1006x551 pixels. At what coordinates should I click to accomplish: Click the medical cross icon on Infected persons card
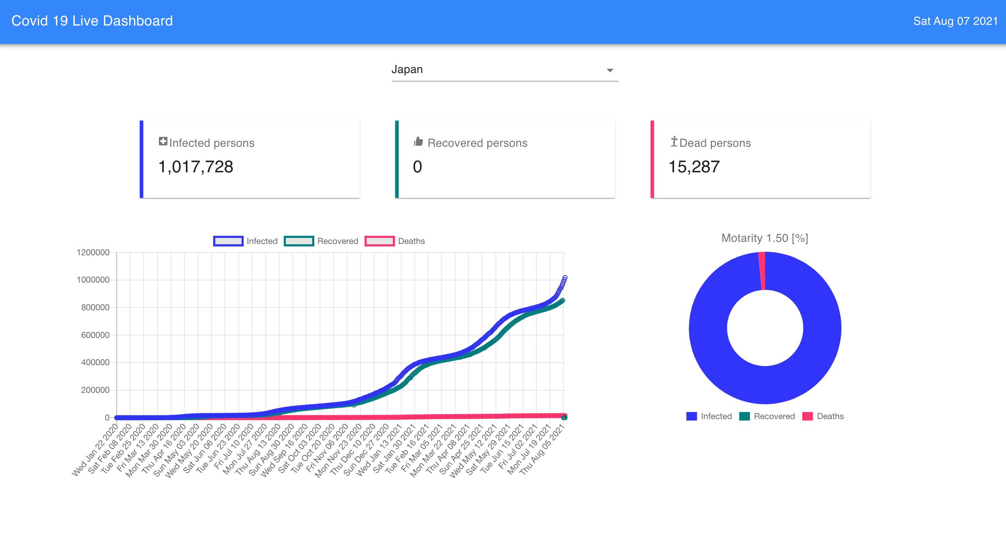(163, 142)
